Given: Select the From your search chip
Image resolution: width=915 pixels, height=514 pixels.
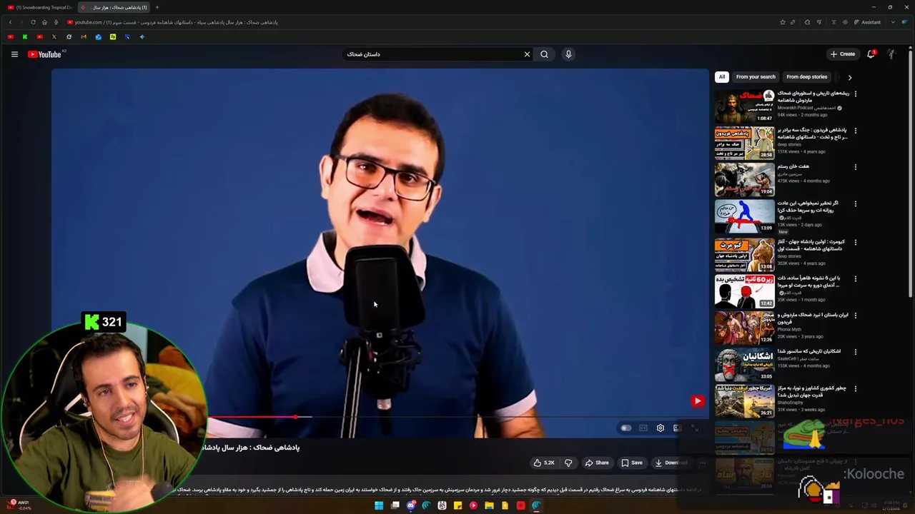Looking at the screenshot, I should click(756, 77).
